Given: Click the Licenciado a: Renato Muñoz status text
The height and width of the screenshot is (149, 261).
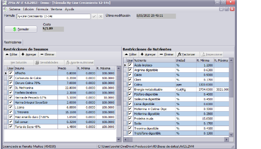Looking at the screenshot, I should (29, 146).
